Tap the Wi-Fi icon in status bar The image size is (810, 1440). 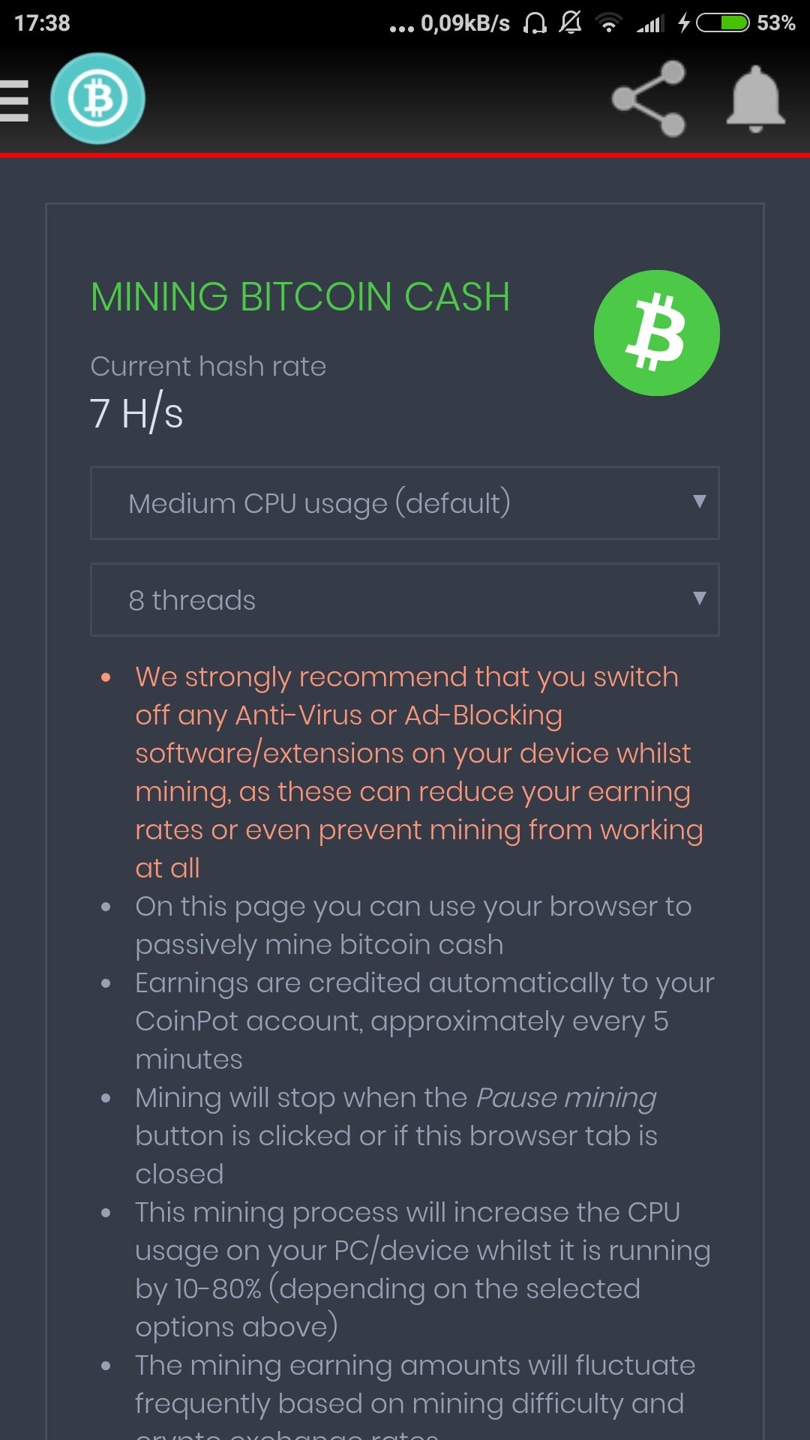pos(609,23)
